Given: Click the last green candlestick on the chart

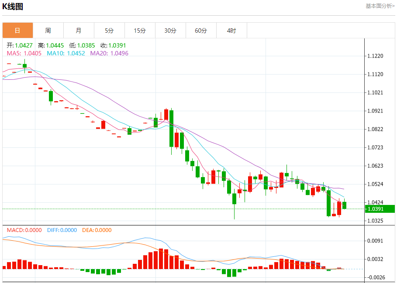Looking at the screenshot, I should point(344,205).
